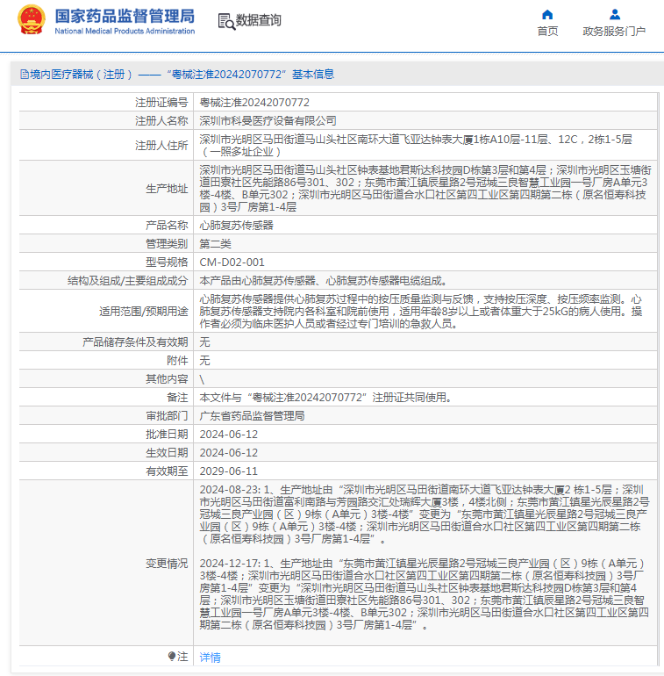Go to 首页 via the house icon
This screenshot has height=676, width=664.
click(547, 15)
